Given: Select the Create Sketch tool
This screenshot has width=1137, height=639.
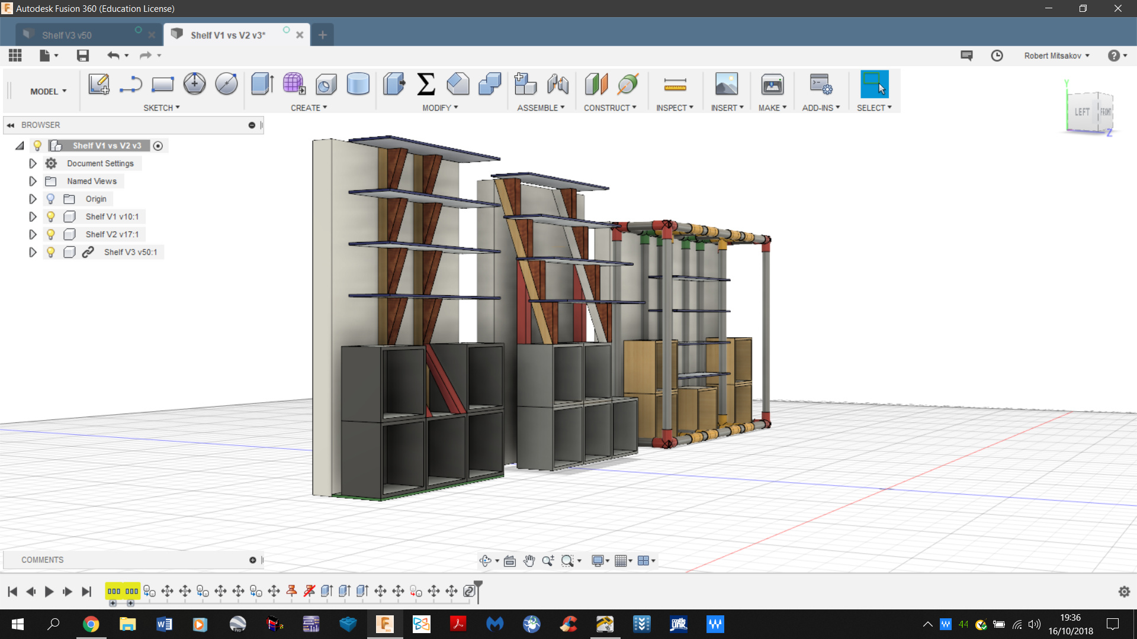Looking at the screenshot, I should [x=99, y=84].
